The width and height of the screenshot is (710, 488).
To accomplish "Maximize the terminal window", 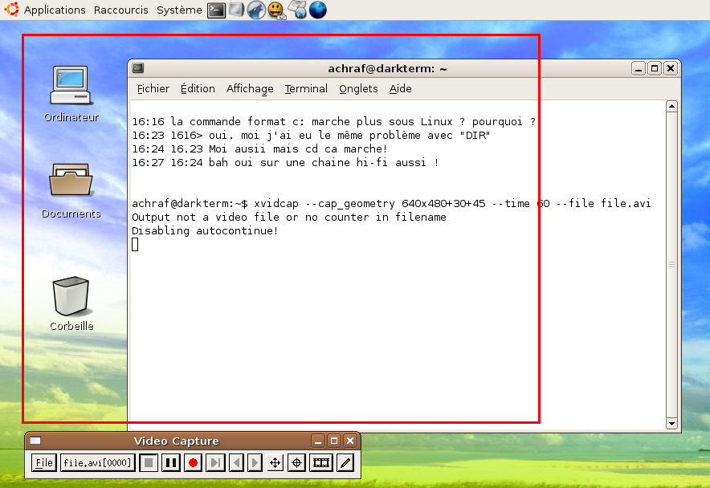I will click(x=655, y=68).
